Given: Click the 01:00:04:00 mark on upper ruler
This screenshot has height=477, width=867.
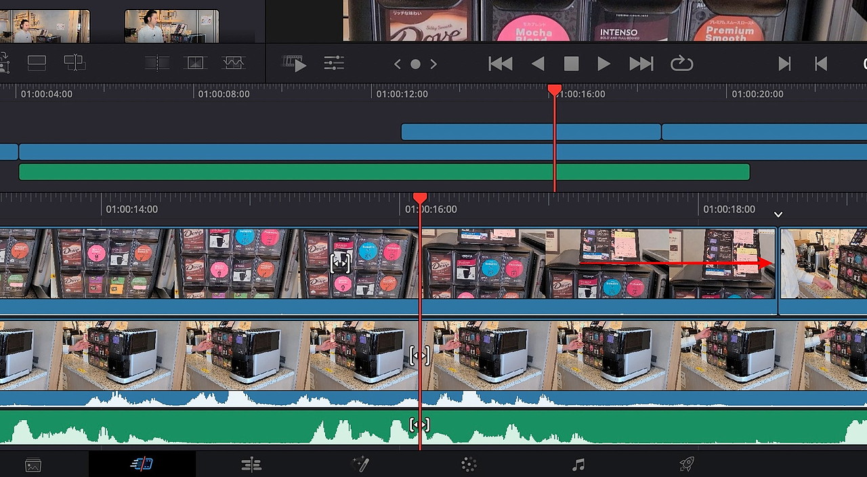Looking at the screenshot, I should click(x=46, y=94).
